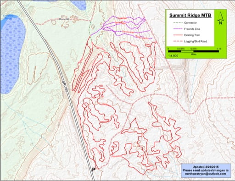Viewport: 235px width, 181px height.
Task: Select the Logging/Skid Road legend label
Action: tap(196, 41)
